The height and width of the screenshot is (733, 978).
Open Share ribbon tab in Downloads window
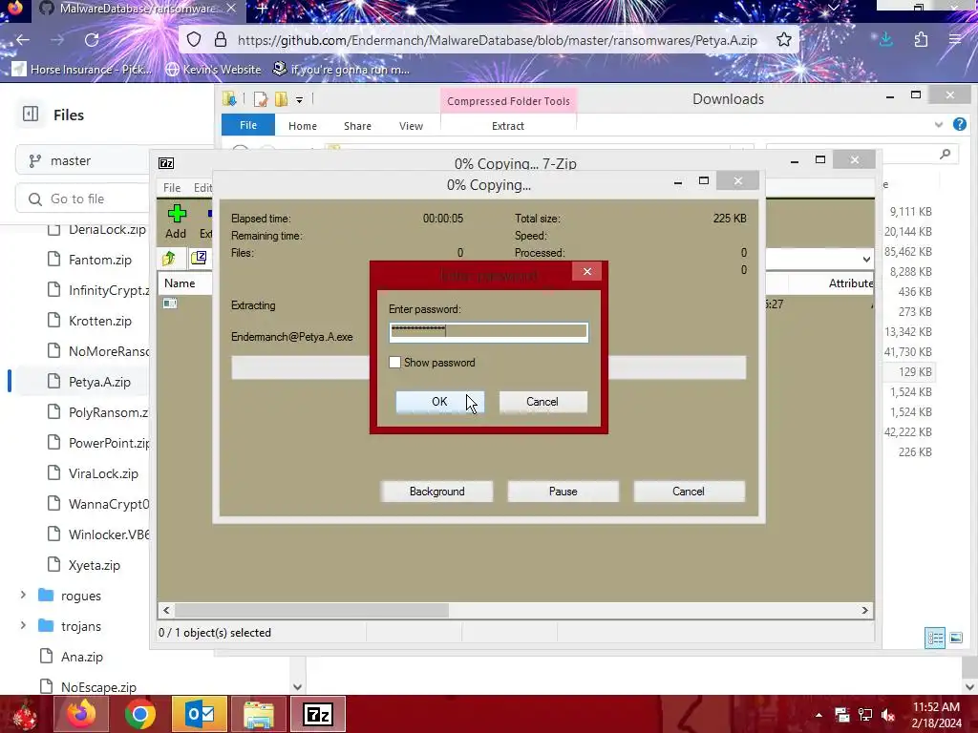(x=357, y=126)
